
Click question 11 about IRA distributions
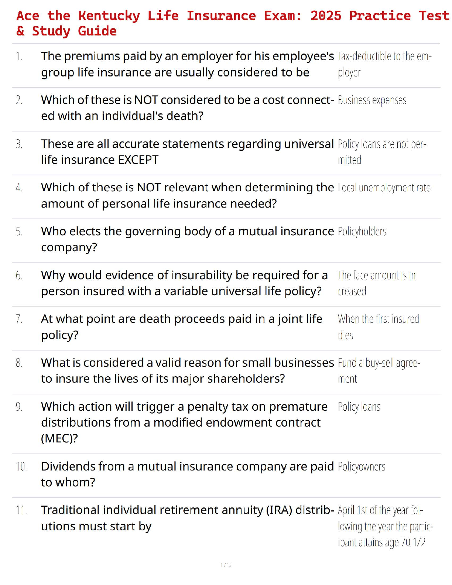[187, 518]
